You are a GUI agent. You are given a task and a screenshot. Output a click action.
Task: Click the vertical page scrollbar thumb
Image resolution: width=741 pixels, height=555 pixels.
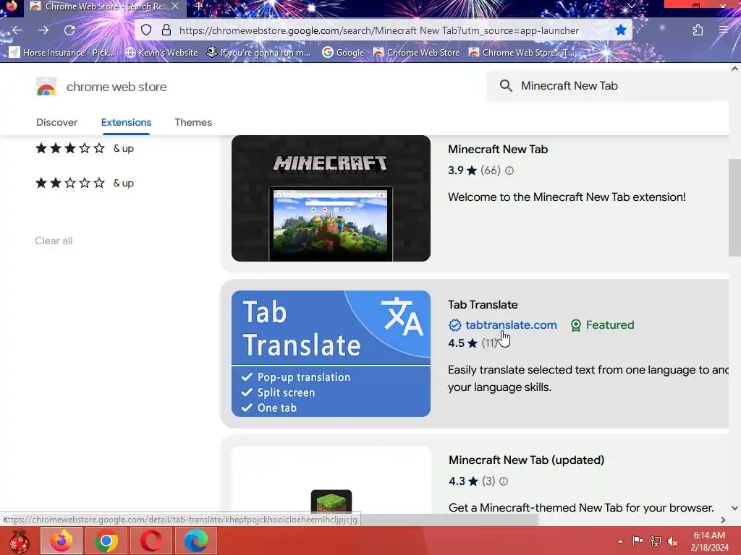pyautogui.click(x=734, y=207)
